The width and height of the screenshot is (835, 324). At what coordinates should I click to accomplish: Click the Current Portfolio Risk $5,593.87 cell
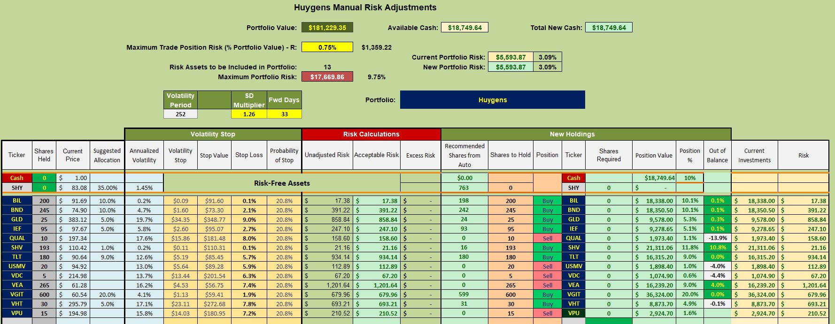(x=510, y=57)
